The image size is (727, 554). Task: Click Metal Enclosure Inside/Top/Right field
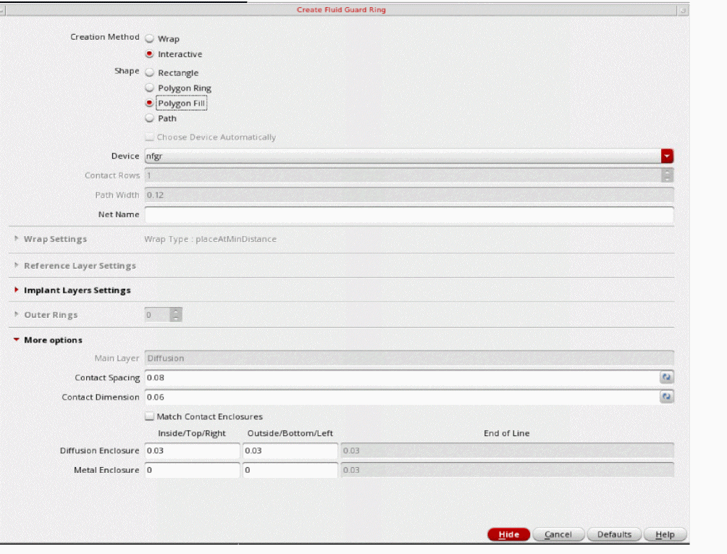pos(193,470)
